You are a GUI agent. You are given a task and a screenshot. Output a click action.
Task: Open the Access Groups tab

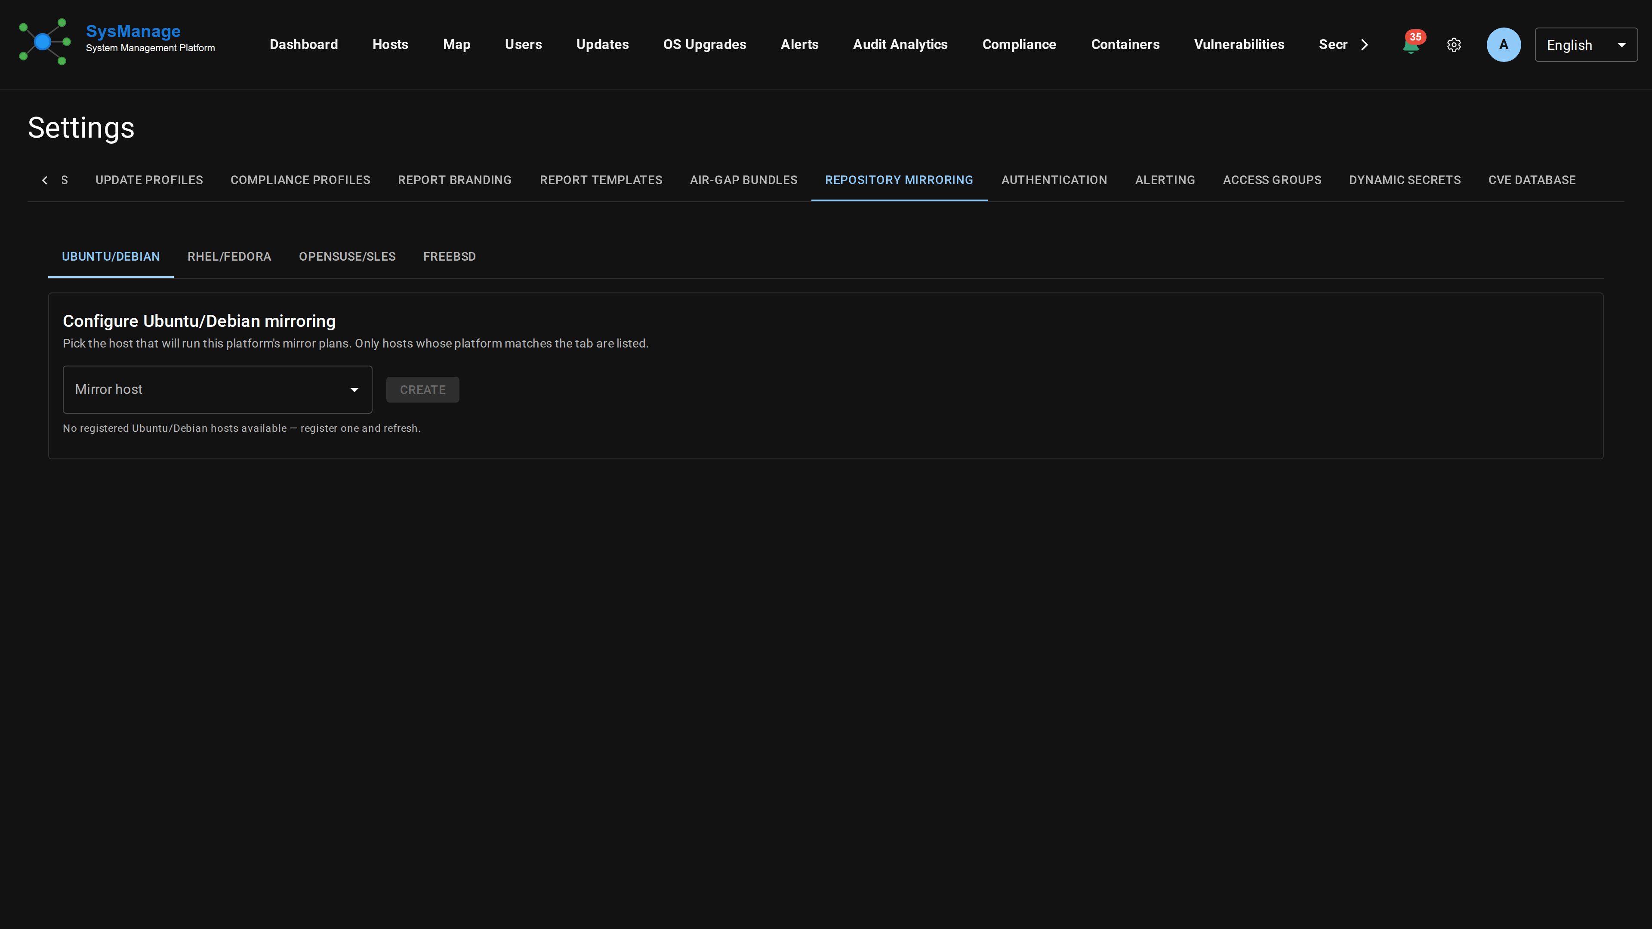click(1272, 180)
